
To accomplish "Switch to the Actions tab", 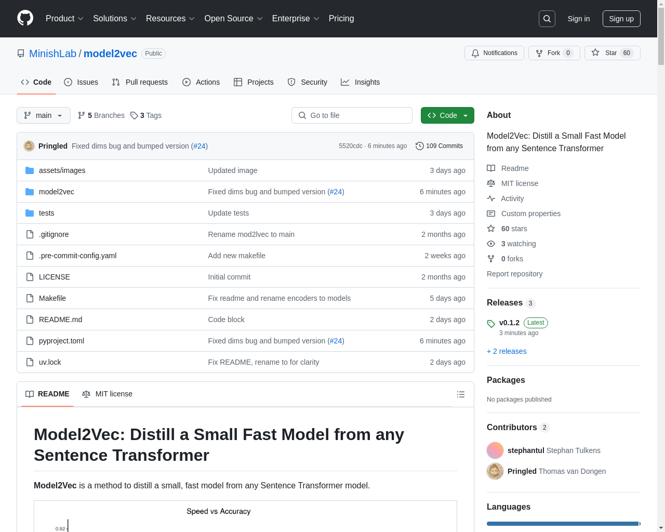I will click(201, 82).
